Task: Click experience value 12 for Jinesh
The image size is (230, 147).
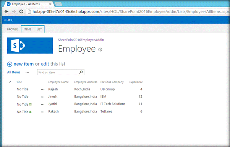Action: (x=140, y=96)
